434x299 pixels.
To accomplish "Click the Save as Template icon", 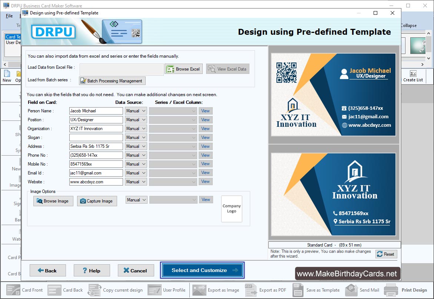I will [x=298, y=290].
